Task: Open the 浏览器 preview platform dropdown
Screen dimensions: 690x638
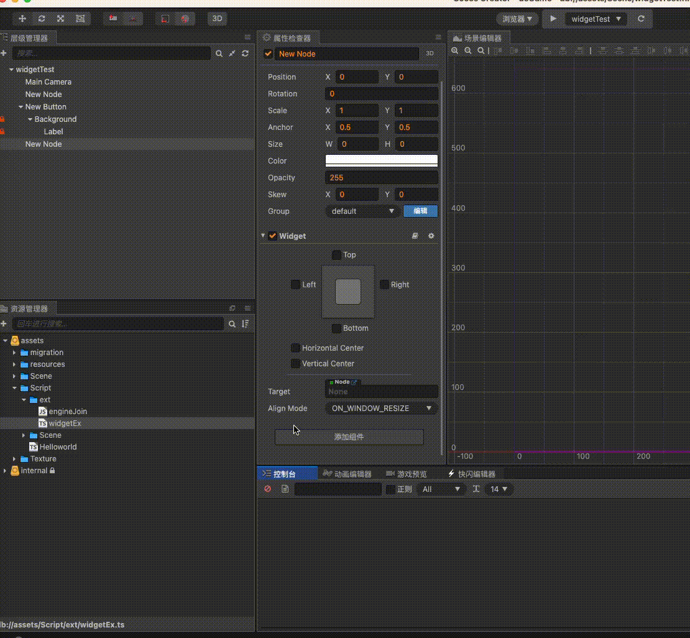Action: 517,19
